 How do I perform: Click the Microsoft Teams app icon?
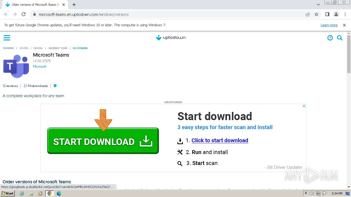pos(16,66)
